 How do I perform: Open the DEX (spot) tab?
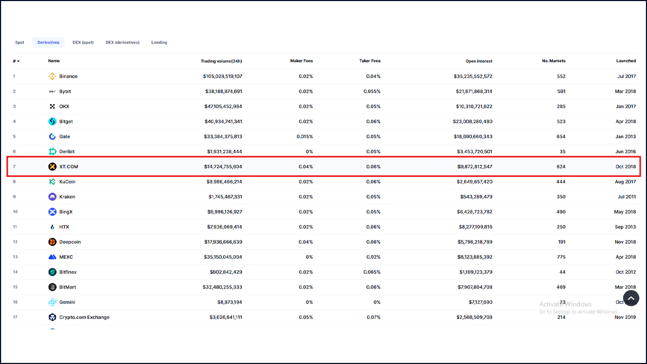[83, 43]
